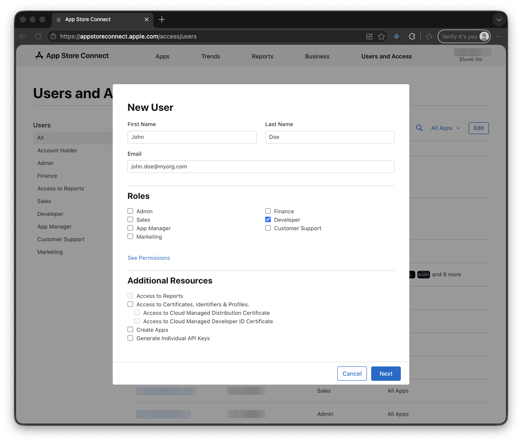Click the Sales role cell in table
Viewport: 522px width, 443px height.
(324, 391)
